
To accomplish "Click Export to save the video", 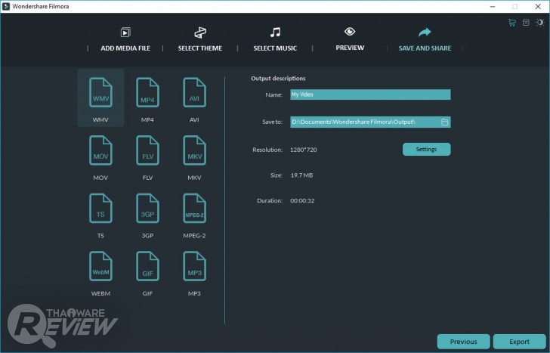I will point(519,342).
